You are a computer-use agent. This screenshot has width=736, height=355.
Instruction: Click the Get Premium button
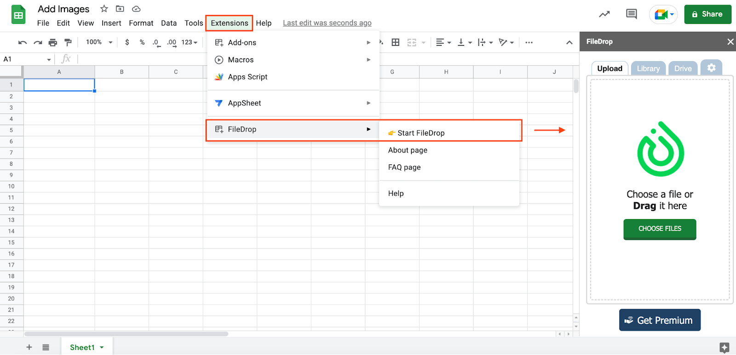click(x=660, y=320)
